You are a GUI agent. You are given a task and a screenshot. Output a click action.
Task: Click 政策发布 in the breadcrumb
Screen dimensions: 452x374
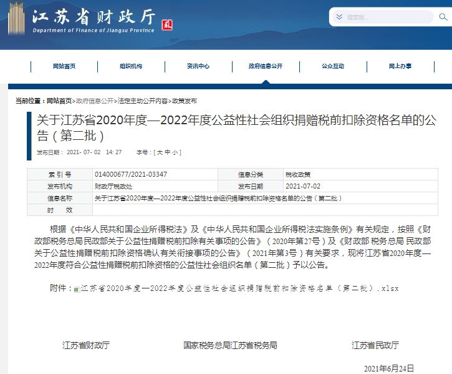(x=184, y=101)
